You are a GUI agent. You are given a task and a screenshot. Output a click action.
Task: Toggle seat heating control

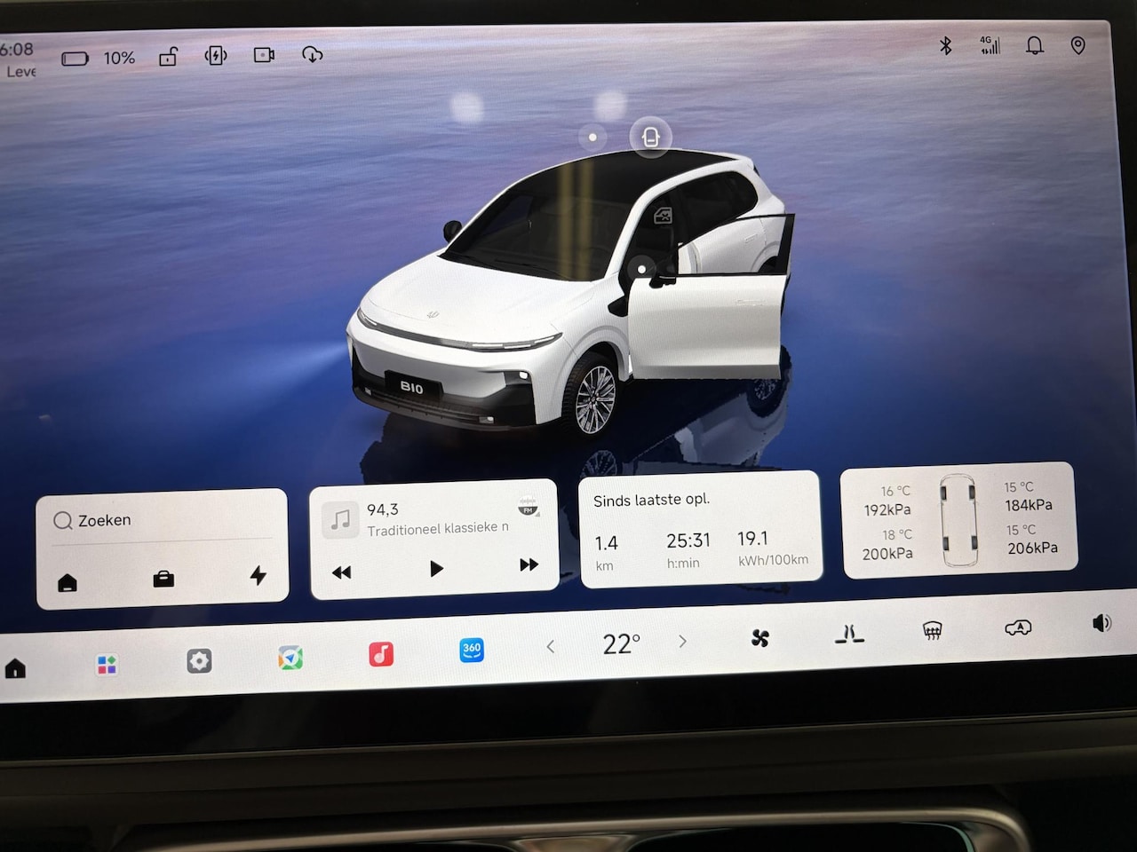click(x=849, y=634)
